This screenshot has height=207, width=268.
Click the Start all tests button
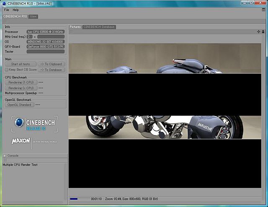pos(21,64)
